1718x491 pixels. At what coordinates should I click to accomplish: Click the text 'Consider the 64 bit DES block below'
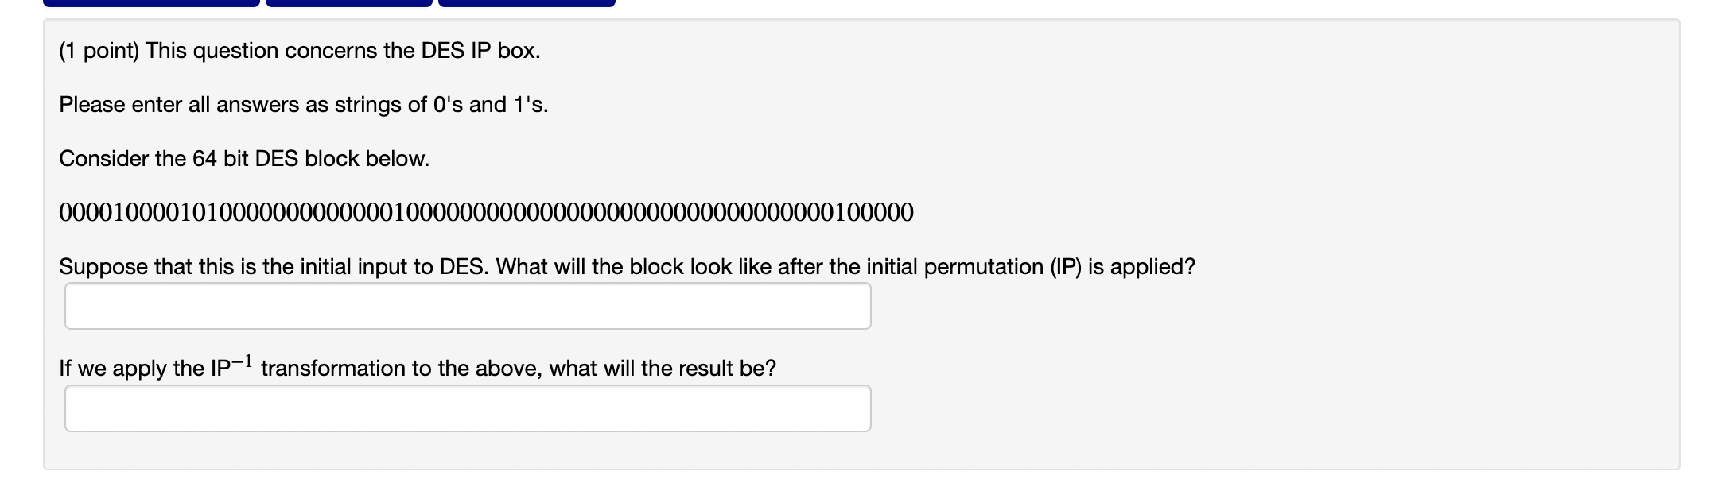(244, 157)
